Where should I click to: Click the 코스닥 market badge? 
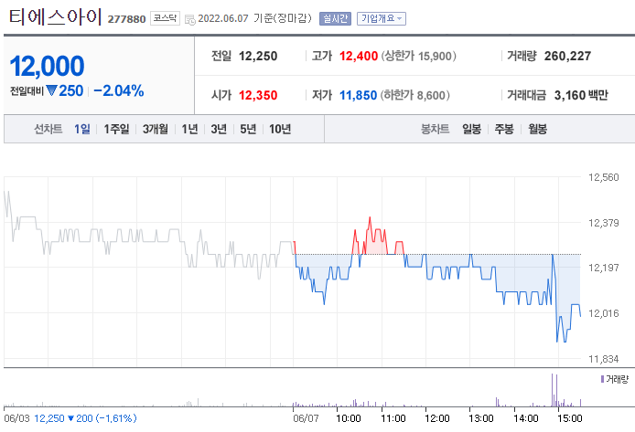[165, 18]
